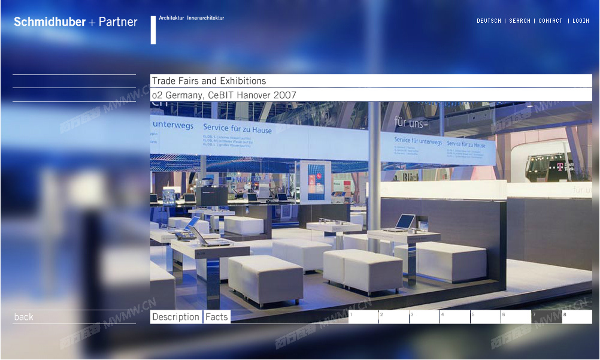This screenshot has height=360, width=600.
Task: Click the Architektur Innenarchitektur tagline
Action: pos(192,17)
